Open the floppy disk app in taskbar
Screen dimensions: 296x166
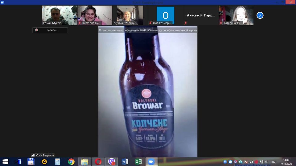pyautogui.click(x=31, y=162)
